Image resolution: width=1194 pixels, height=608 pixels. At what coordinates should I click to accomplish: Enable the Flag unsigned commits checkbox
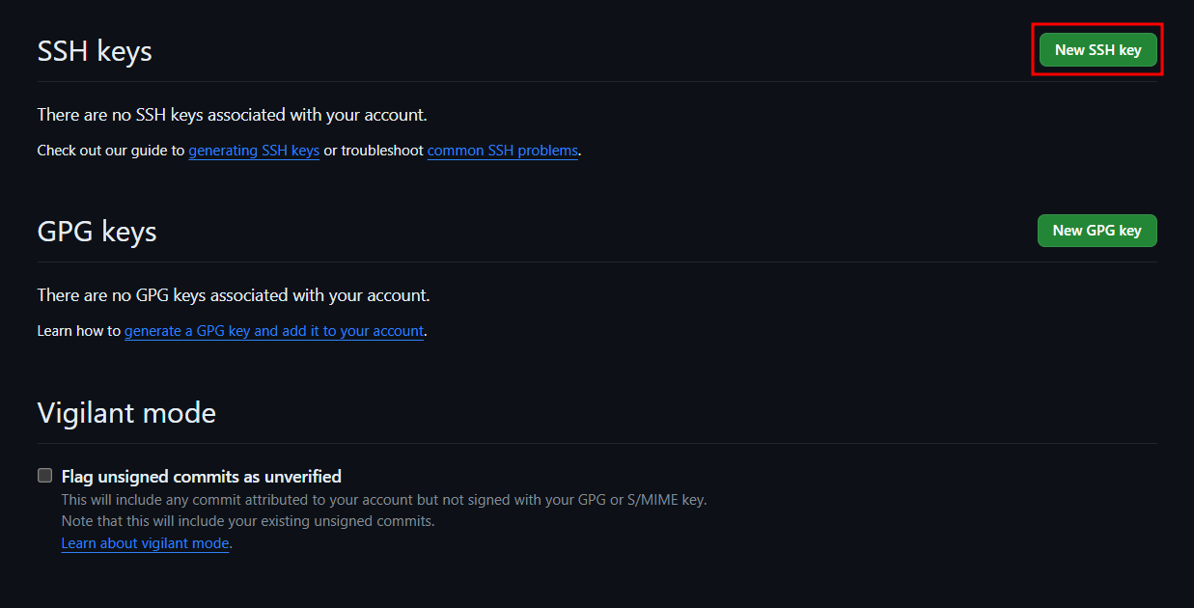pos(44,475)
